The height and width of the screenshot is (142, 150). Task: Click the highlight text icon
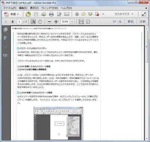(90, 14)
